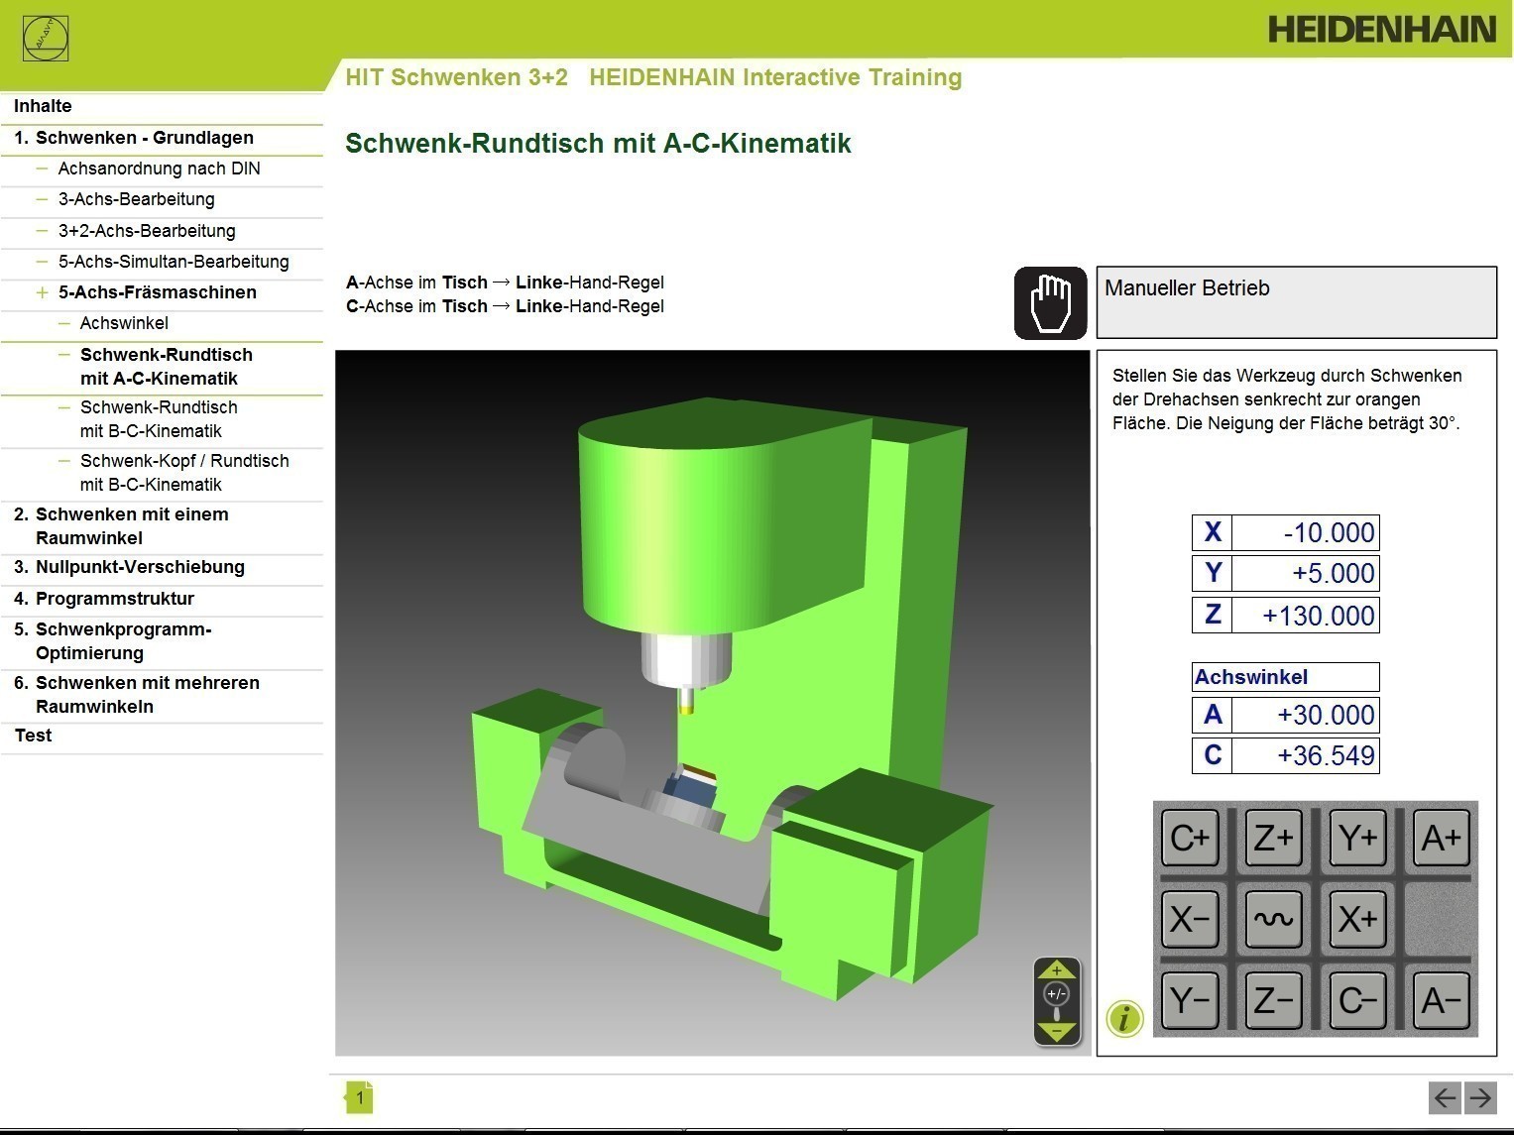Click the Achswinkel label in display
This screenshot has height=1135, width=1514.
pyautogui.click(x=1285, y=677)
